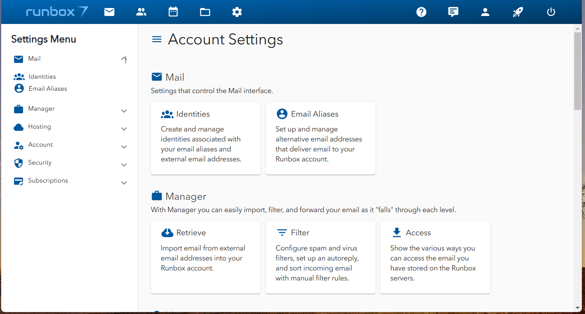Open Email Aliases link in sidebar
This screenshot has height=314, width=585.
[48, 89]
